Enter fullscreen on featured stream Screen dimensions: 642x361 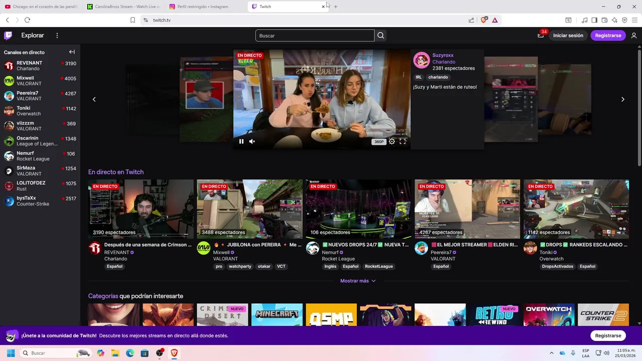(x=403, y=141)
